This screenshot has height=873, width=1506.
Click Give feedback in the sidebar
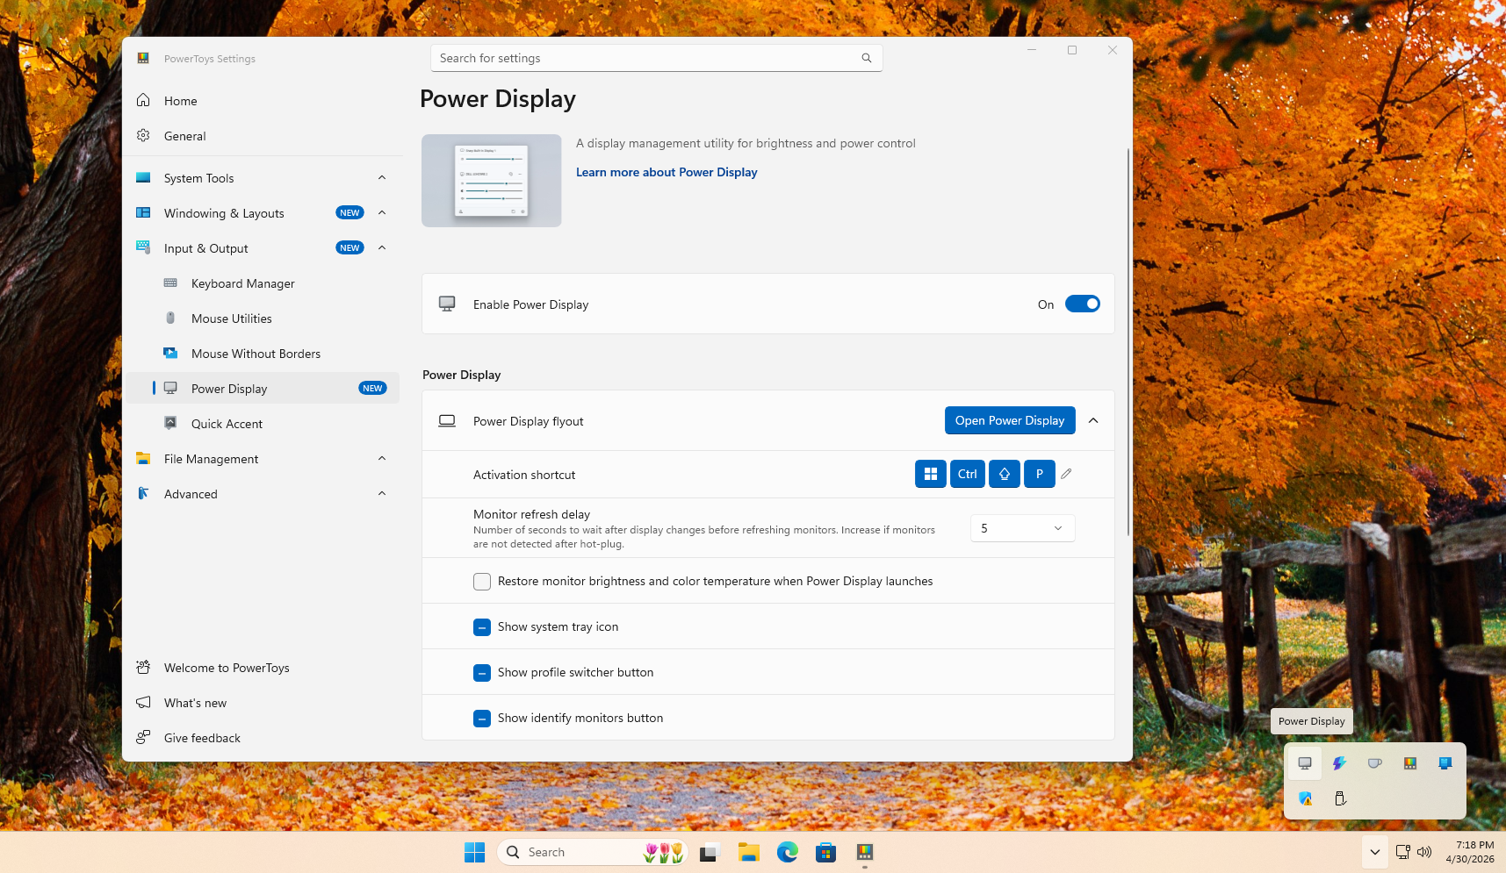263,738
